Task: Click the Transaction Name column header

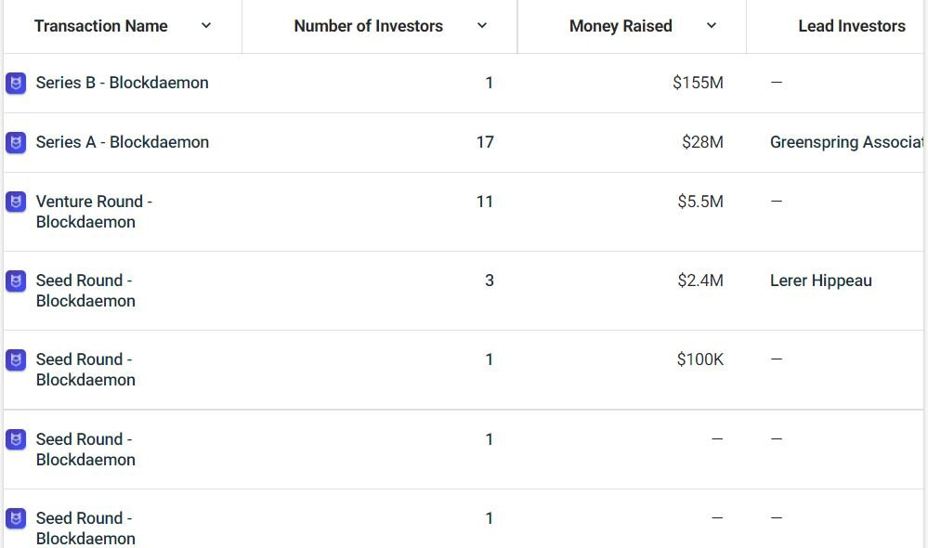Action: pos(100,26)
